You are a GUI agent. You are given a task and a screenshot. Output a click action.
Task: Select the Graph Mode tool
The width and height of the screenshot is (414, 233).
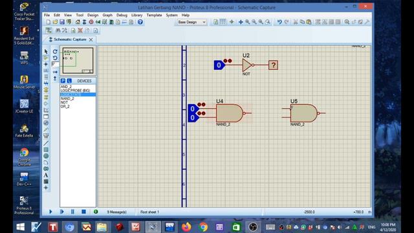pyautogui.click(x=46, y=110)
